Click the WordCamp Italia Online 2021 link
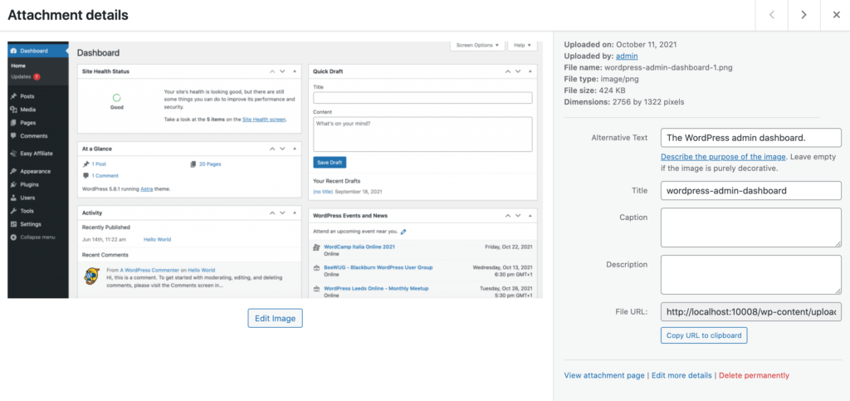The image size is (850, 401). coord(359,247)
